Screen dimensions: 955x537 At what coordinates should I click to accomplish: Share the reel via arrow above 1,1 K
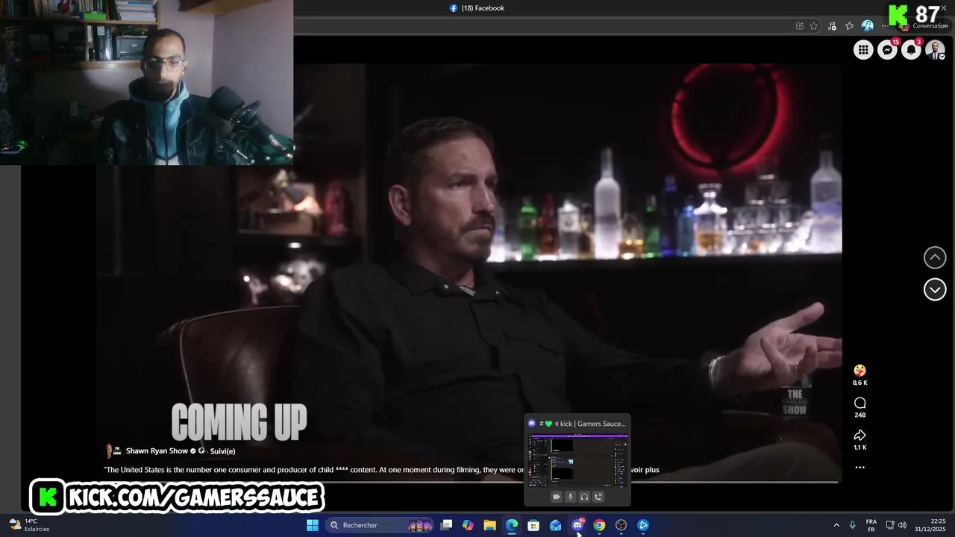click(859, 435)
